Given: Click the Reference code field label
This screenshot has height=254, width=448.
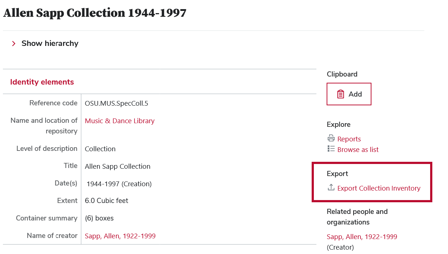Looking at the screenshot, I should click(54, 103).
